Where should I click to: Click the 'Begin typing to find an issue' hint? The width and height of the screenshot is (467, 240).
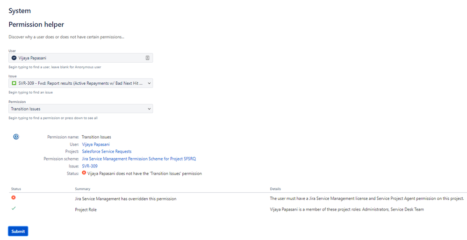(31, 93)
